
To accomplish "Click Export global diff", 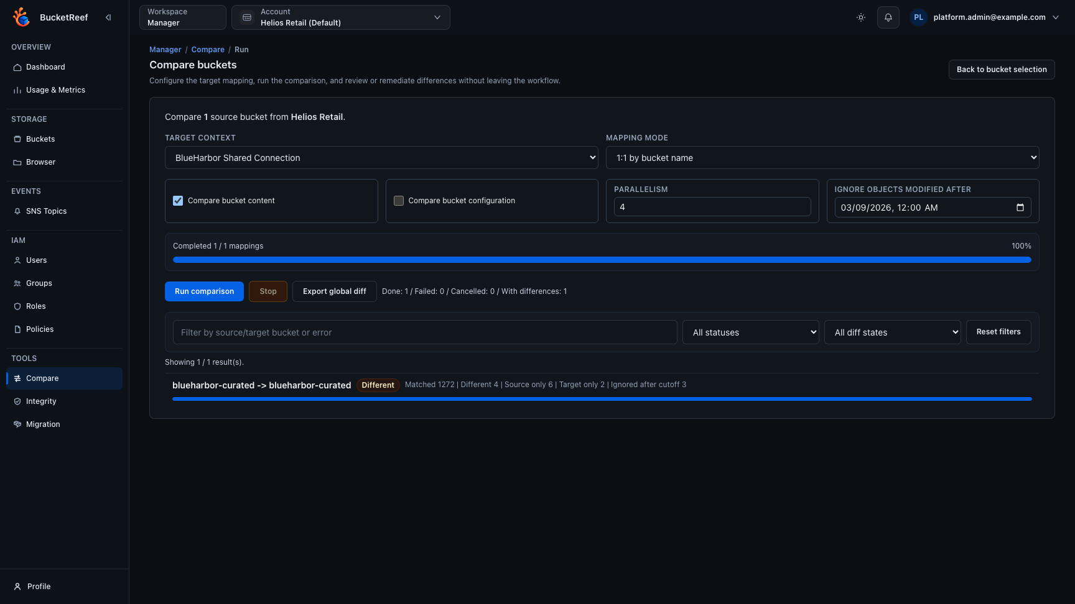I will [x=335, y=291].
